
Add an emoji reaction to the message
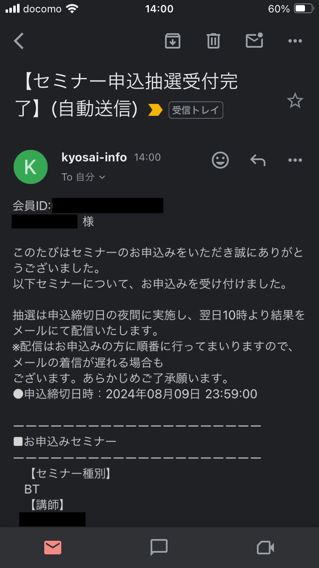tap(220, 160)
